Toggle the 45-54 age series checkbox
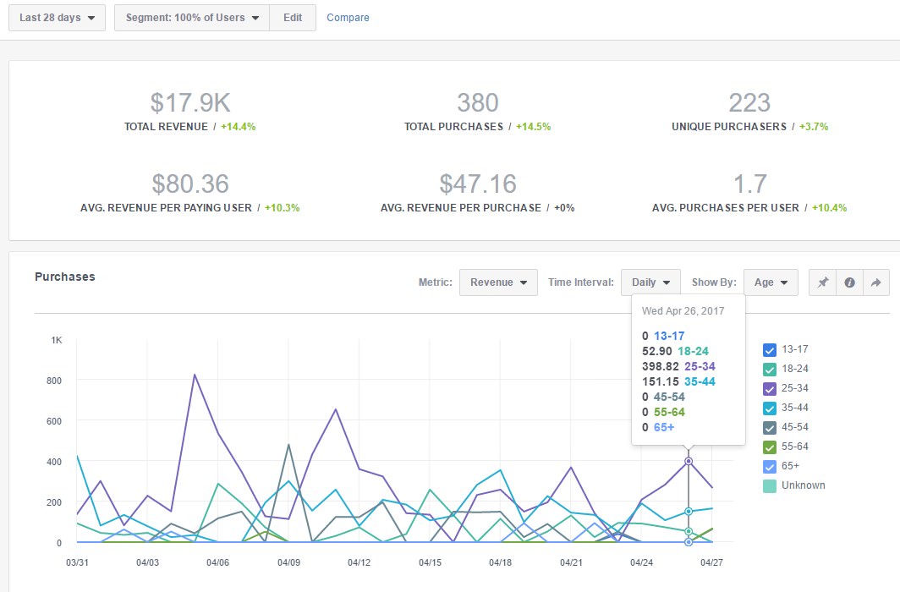 click(770, 427)
